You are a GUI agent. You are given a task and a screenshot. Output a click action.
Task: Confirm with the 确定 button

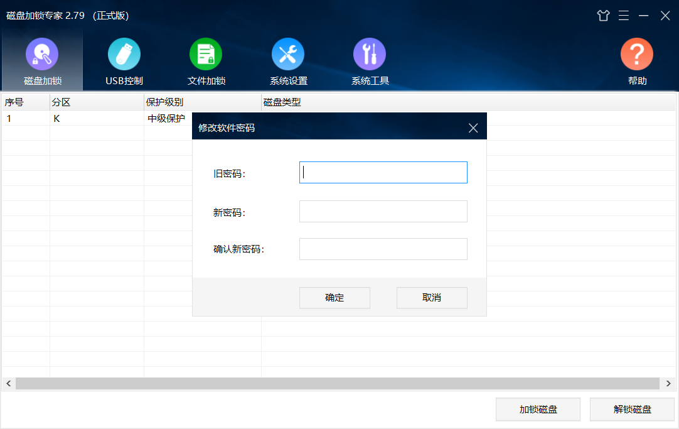point(334,298)
